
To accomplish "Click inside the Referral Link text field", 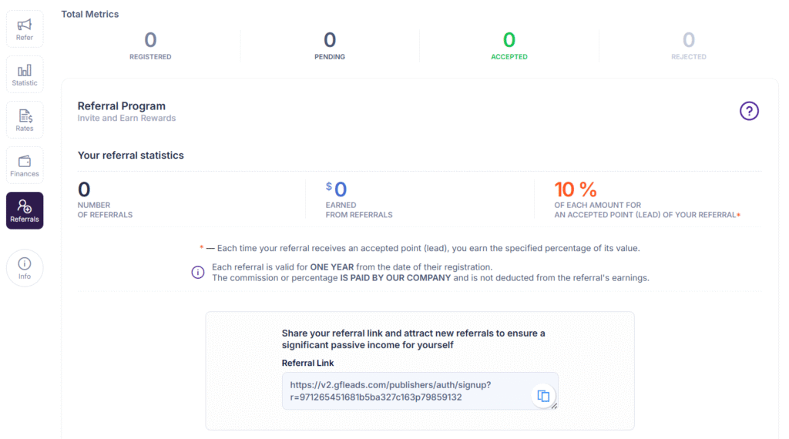I will (420, 390).
